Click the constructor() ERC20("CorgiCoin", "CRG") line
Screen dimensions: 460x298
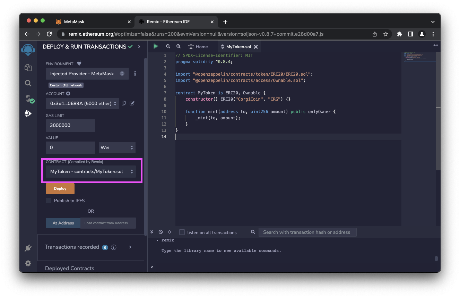click(238, 99)
